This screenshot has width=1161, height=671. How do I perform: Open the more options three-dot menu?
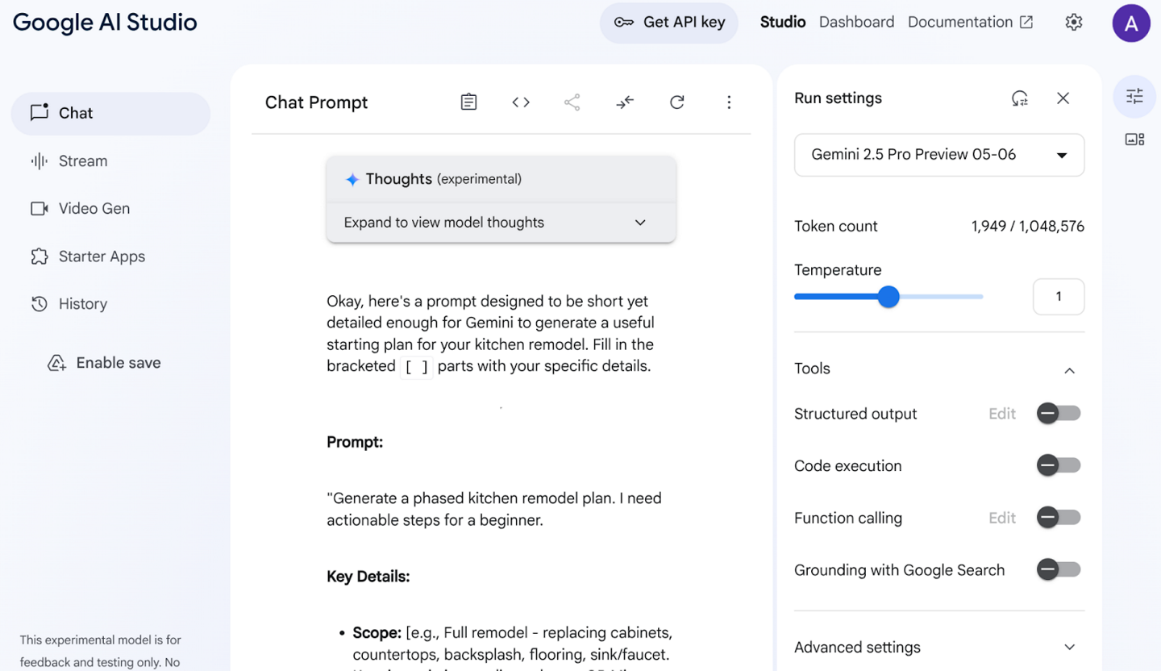coord(729,102)
